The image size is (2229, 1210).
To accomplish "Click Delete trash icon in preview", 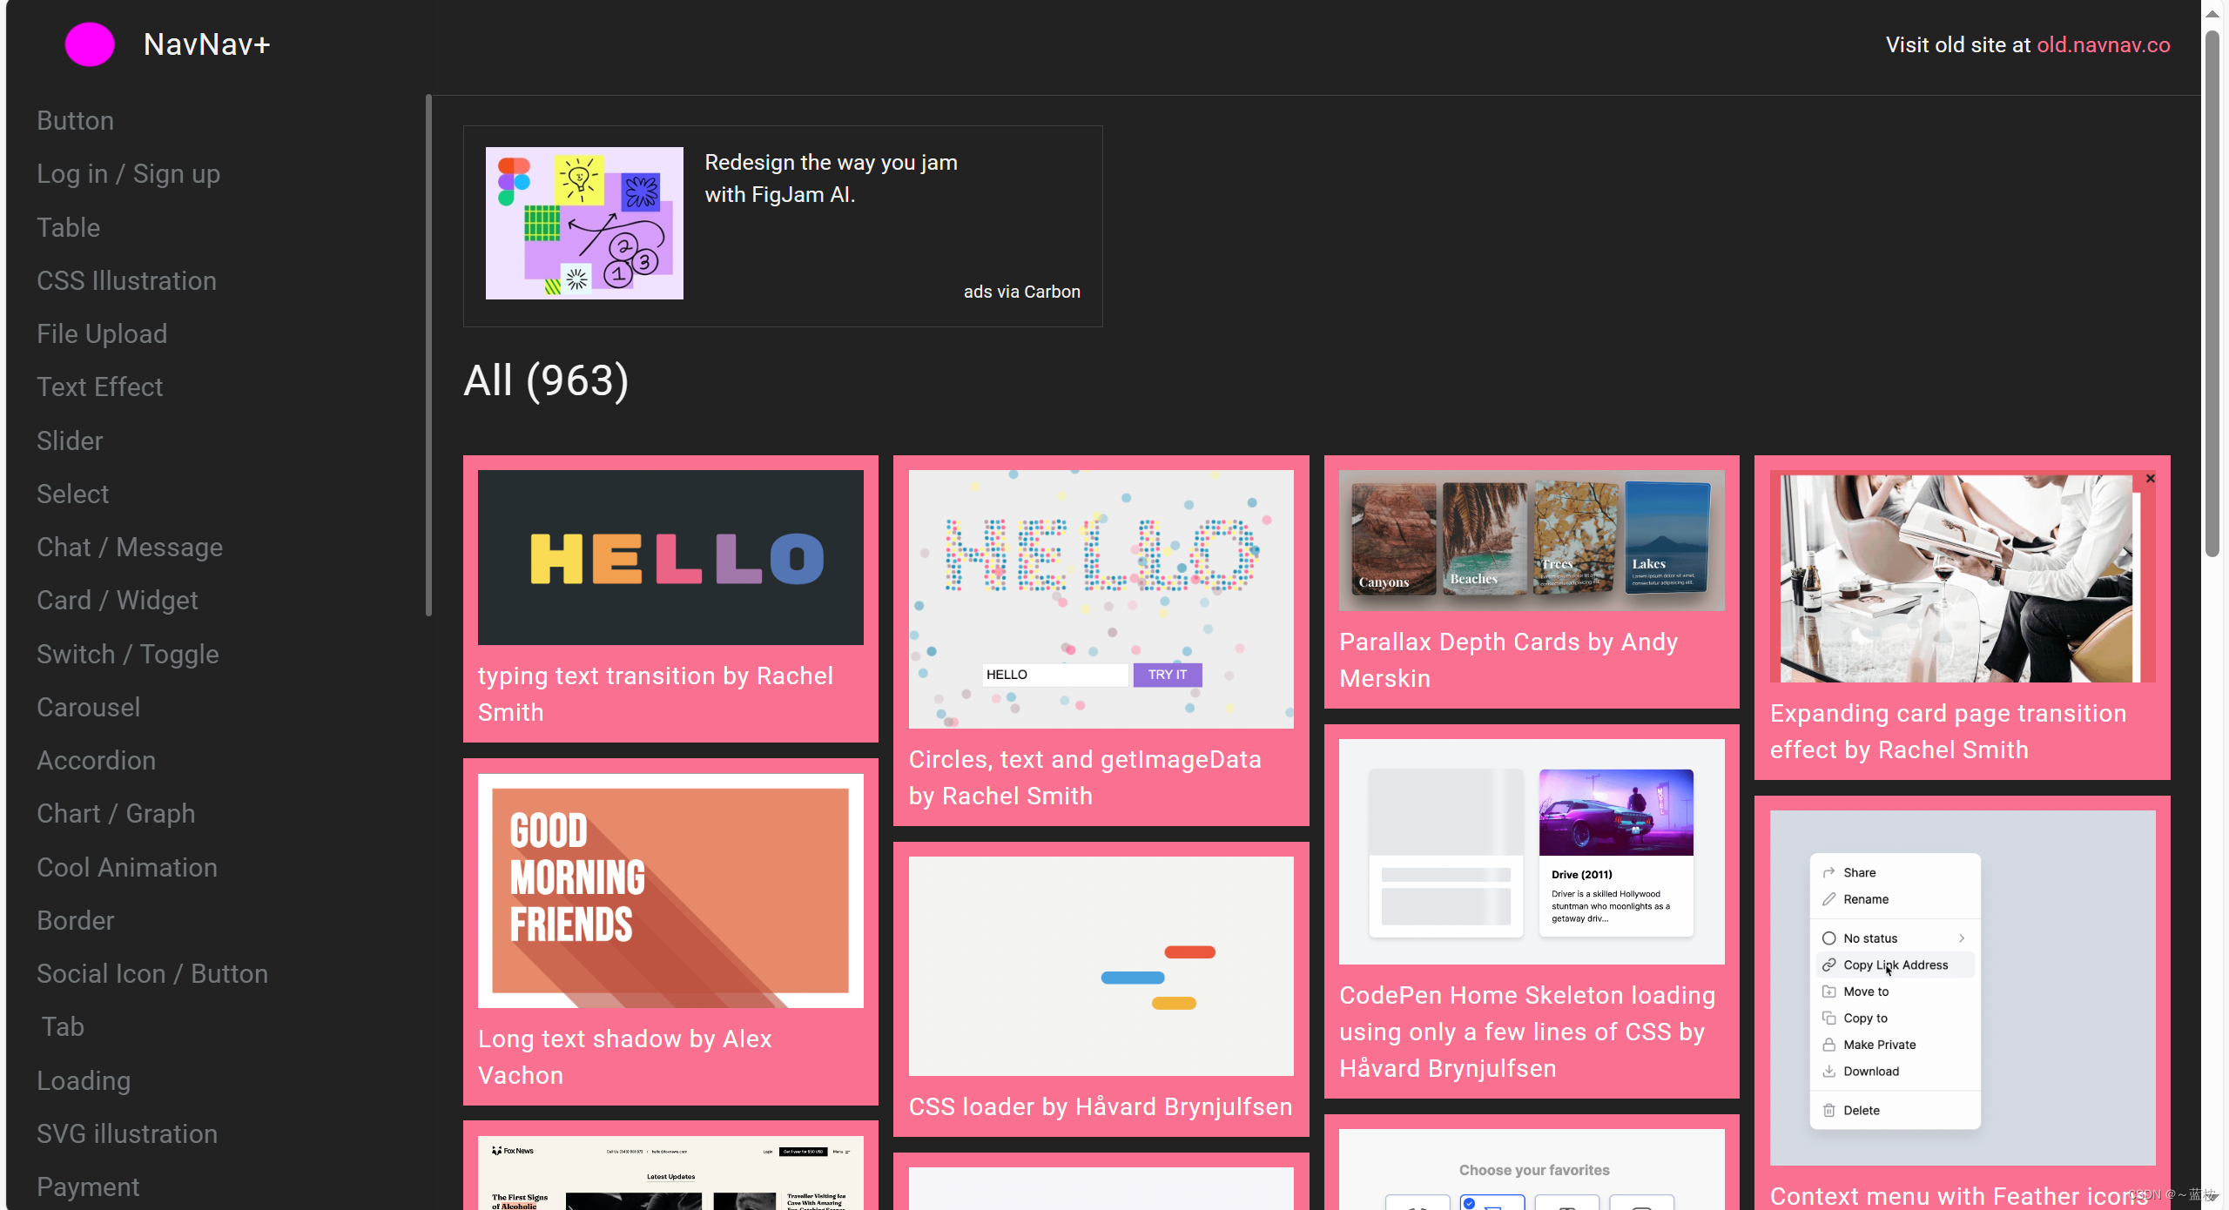I will click(1829, 1111).
